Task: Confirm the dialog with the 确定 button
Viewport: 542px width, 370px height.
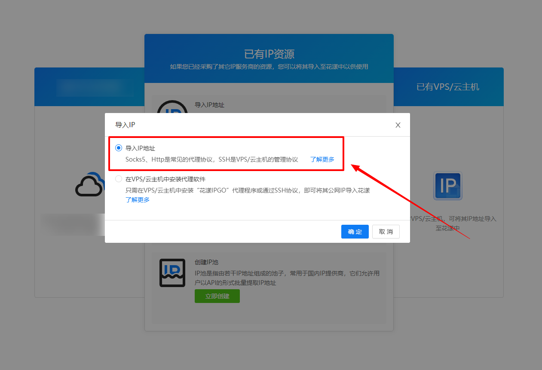Action: [355, 232]
